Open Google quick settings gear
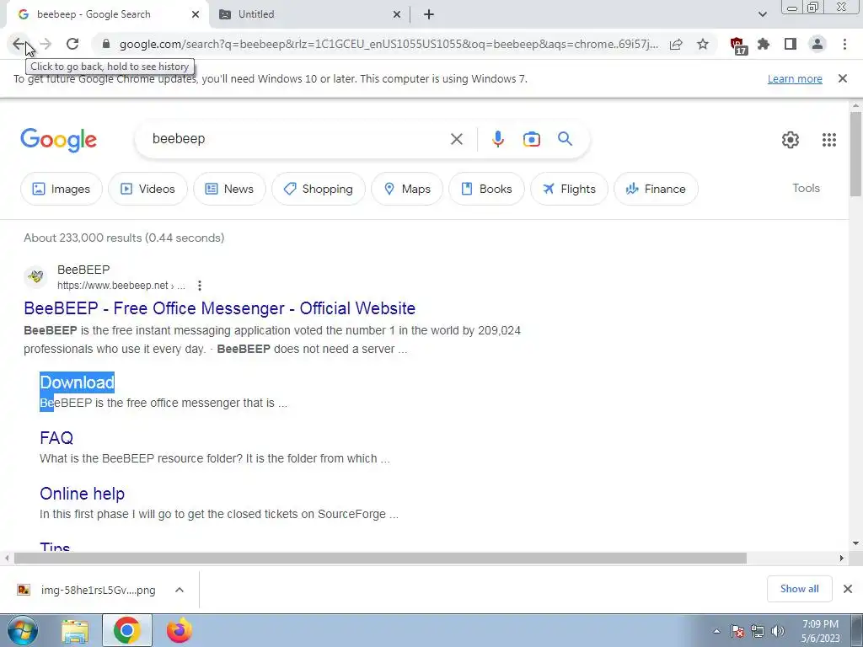863x647 pixels. pos(791,140)
